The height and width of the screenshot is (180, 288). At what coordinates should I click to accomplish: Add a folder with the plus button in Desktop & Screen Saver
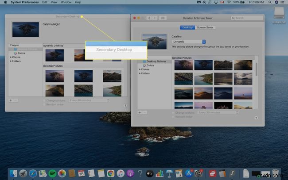(140, 112)
